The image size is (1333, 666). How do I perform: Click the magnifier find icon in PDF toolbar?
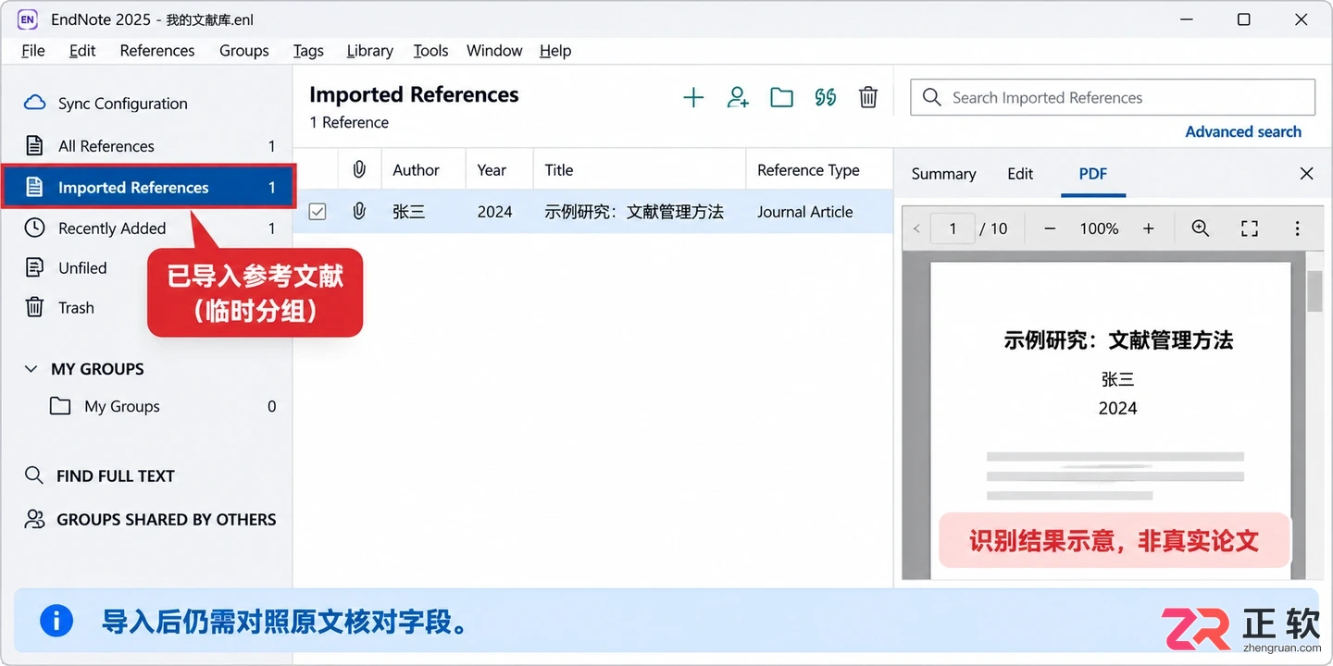tap(1201, 228)
